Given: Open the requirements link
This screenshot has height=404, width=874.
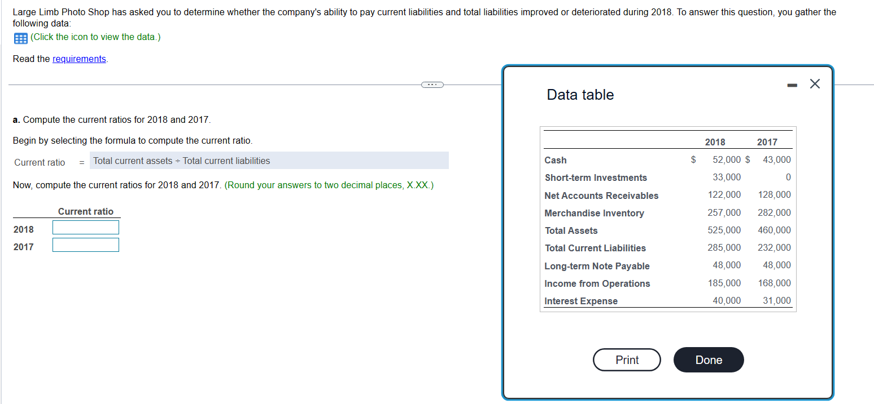Looking at the screenshot, I should point(79,59).
